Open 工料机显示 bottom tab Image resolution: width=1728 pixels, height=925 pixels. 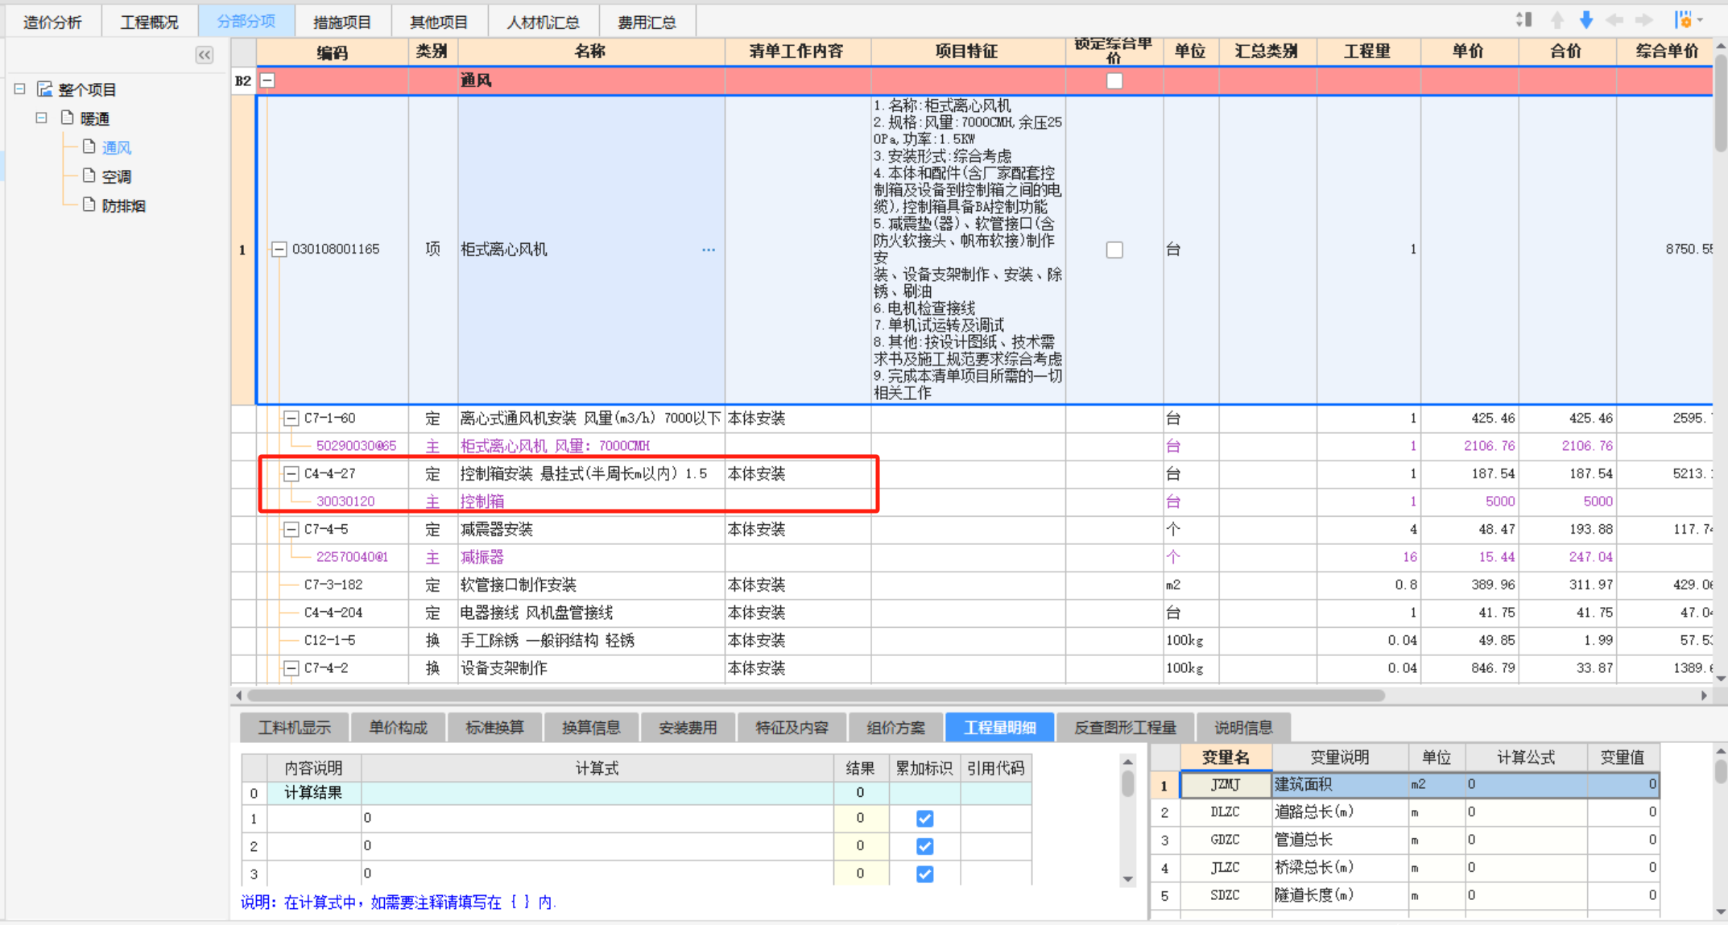click(x=295, y=728)
